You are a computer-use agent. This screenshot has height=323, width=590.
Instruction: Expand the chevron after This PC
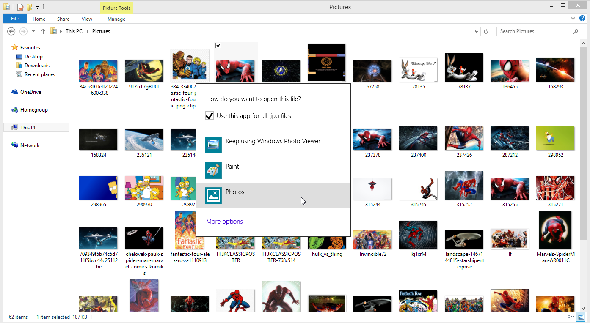click(88, 31)
